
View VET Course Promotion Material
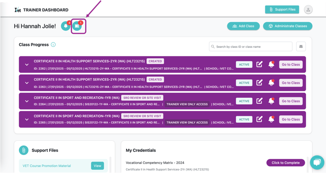pyautogui.click(x=97, y=166)
